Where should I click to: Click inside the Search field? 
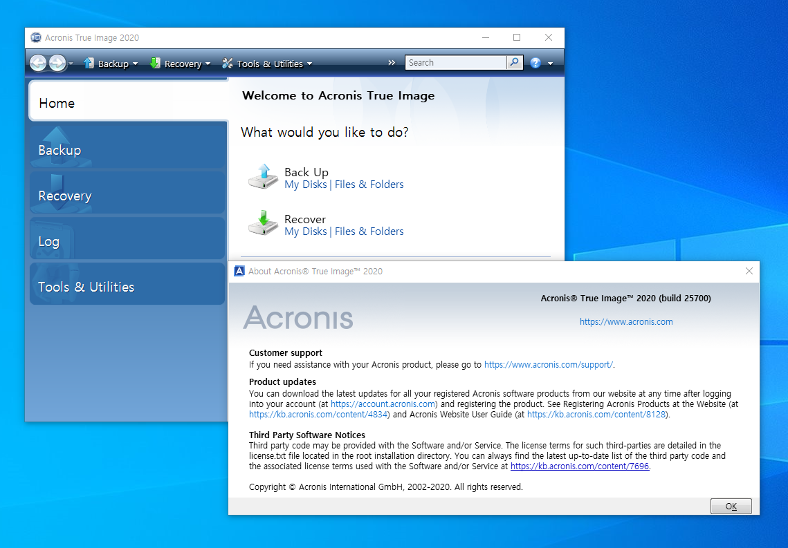[x=456, y=63]
